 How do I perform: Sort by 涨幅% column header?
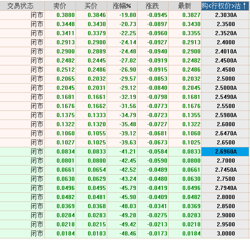122,6
